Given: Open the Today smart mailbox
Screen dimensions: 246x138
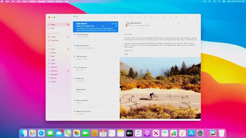Looking at the screenshot, I should pos(58,37).
